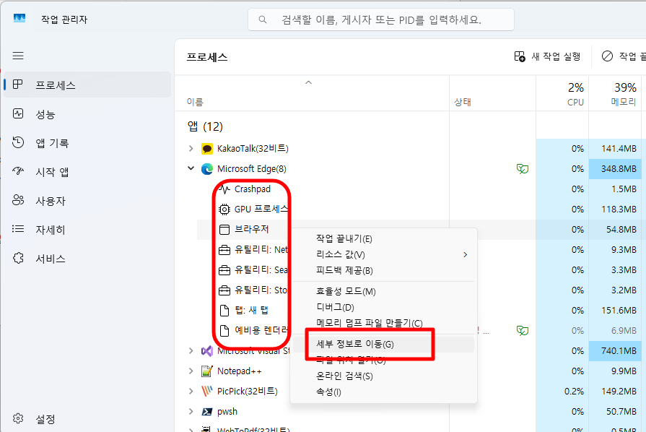This screenshot has width=646, height=432.
Task: Click the 141.4MB memory value
Action: (x=619, y=148)
